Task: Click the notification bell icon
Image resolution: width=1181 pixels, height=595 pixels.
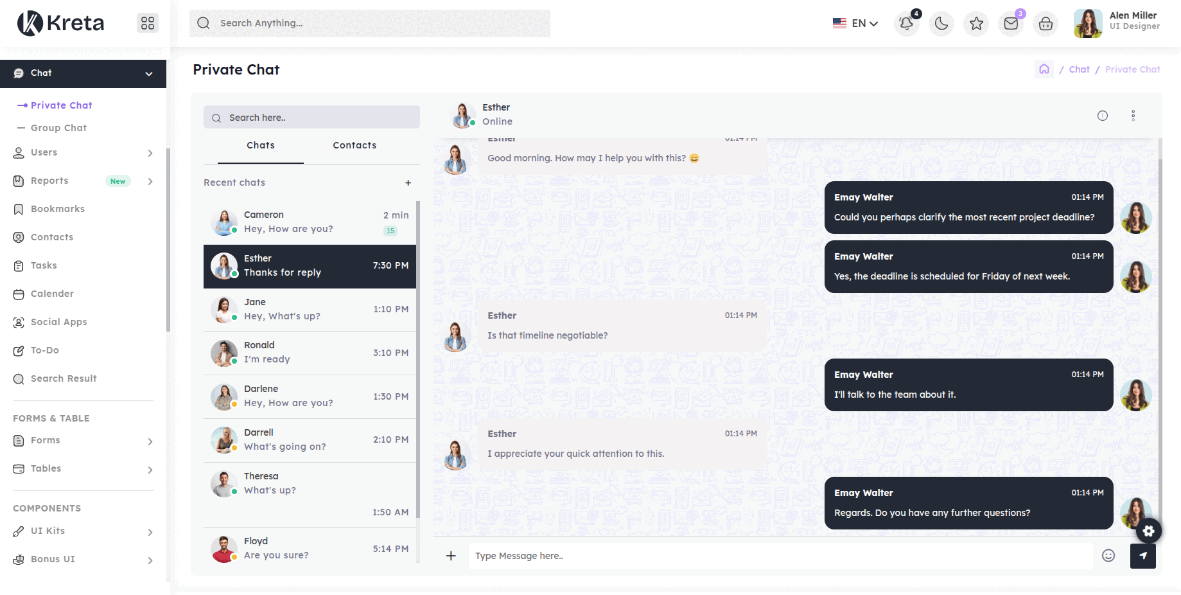Action: coord(906,24)
